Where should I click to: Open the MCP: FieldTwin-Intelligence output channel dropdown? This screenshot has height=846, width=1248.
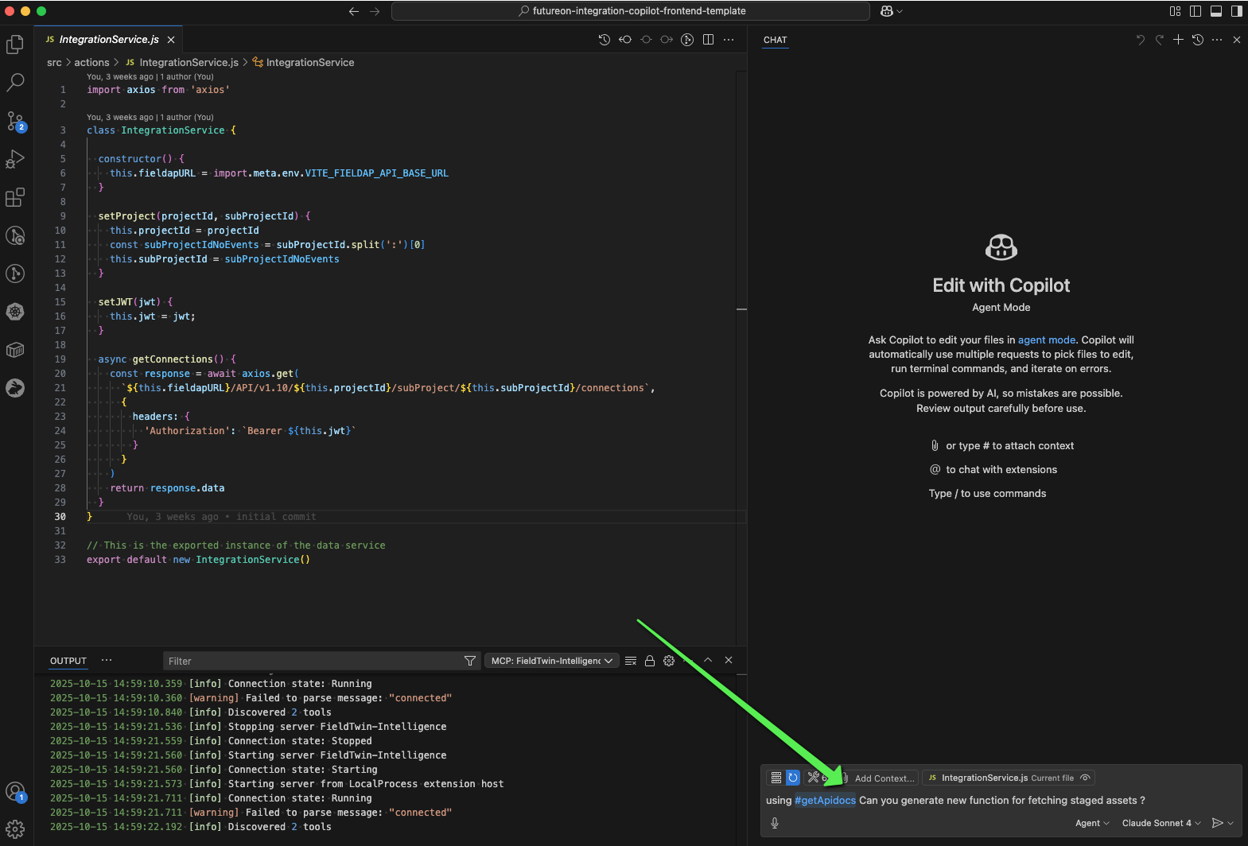tap(552, 661)
